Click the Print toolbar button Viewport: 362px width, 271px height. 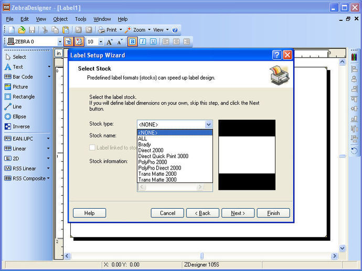pos(108,30)
